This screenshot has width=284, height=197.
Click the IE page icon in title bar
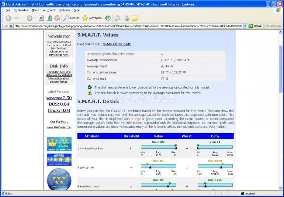point(3,4)
